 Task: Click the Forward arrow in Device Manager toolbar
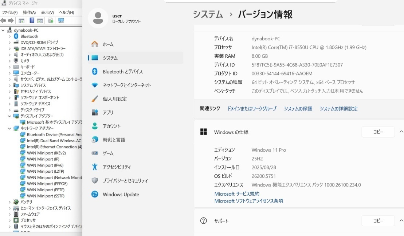(11, 21)
